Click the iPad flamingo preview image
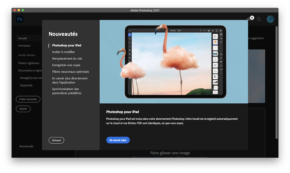Screen dimensions: 290x173 click(174, 62)
